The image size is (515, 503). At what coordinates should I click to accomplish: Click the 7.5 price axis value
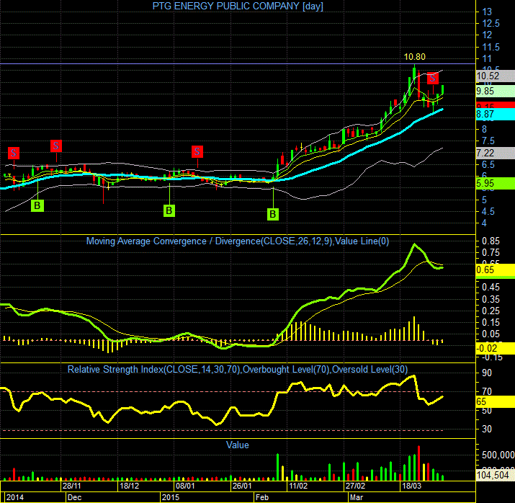pyautogui.click(x=488, y=141)
